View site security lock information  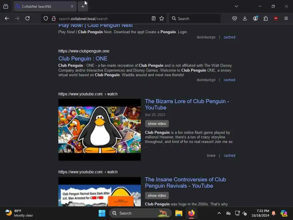[54, 18]
